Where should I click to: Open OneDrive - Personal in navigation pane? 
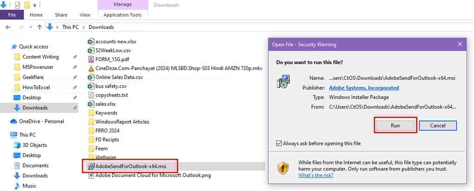coord(41,121)
